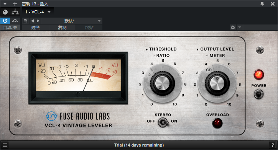Image resolution: width=278 pixels, height=150 pixels.
Task: Click the red POWER indicator lamp
Action: click(259, 75)
